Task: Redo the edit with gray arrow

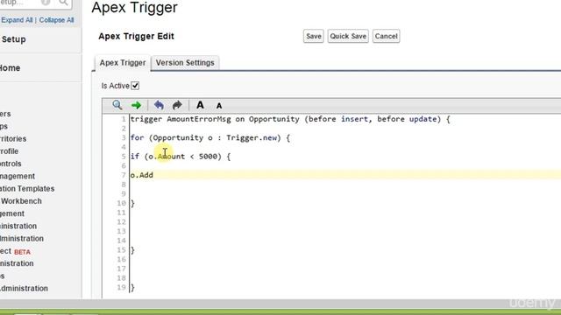Action: point(177,105)
